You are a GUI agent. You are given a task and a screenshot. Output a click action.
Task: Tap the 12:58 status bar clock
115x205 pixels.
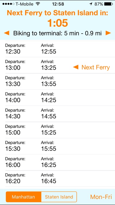(58, 4)
